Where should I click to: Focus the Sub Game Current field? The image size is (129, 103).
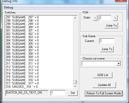pyautogui.click(x=107, y=41)
